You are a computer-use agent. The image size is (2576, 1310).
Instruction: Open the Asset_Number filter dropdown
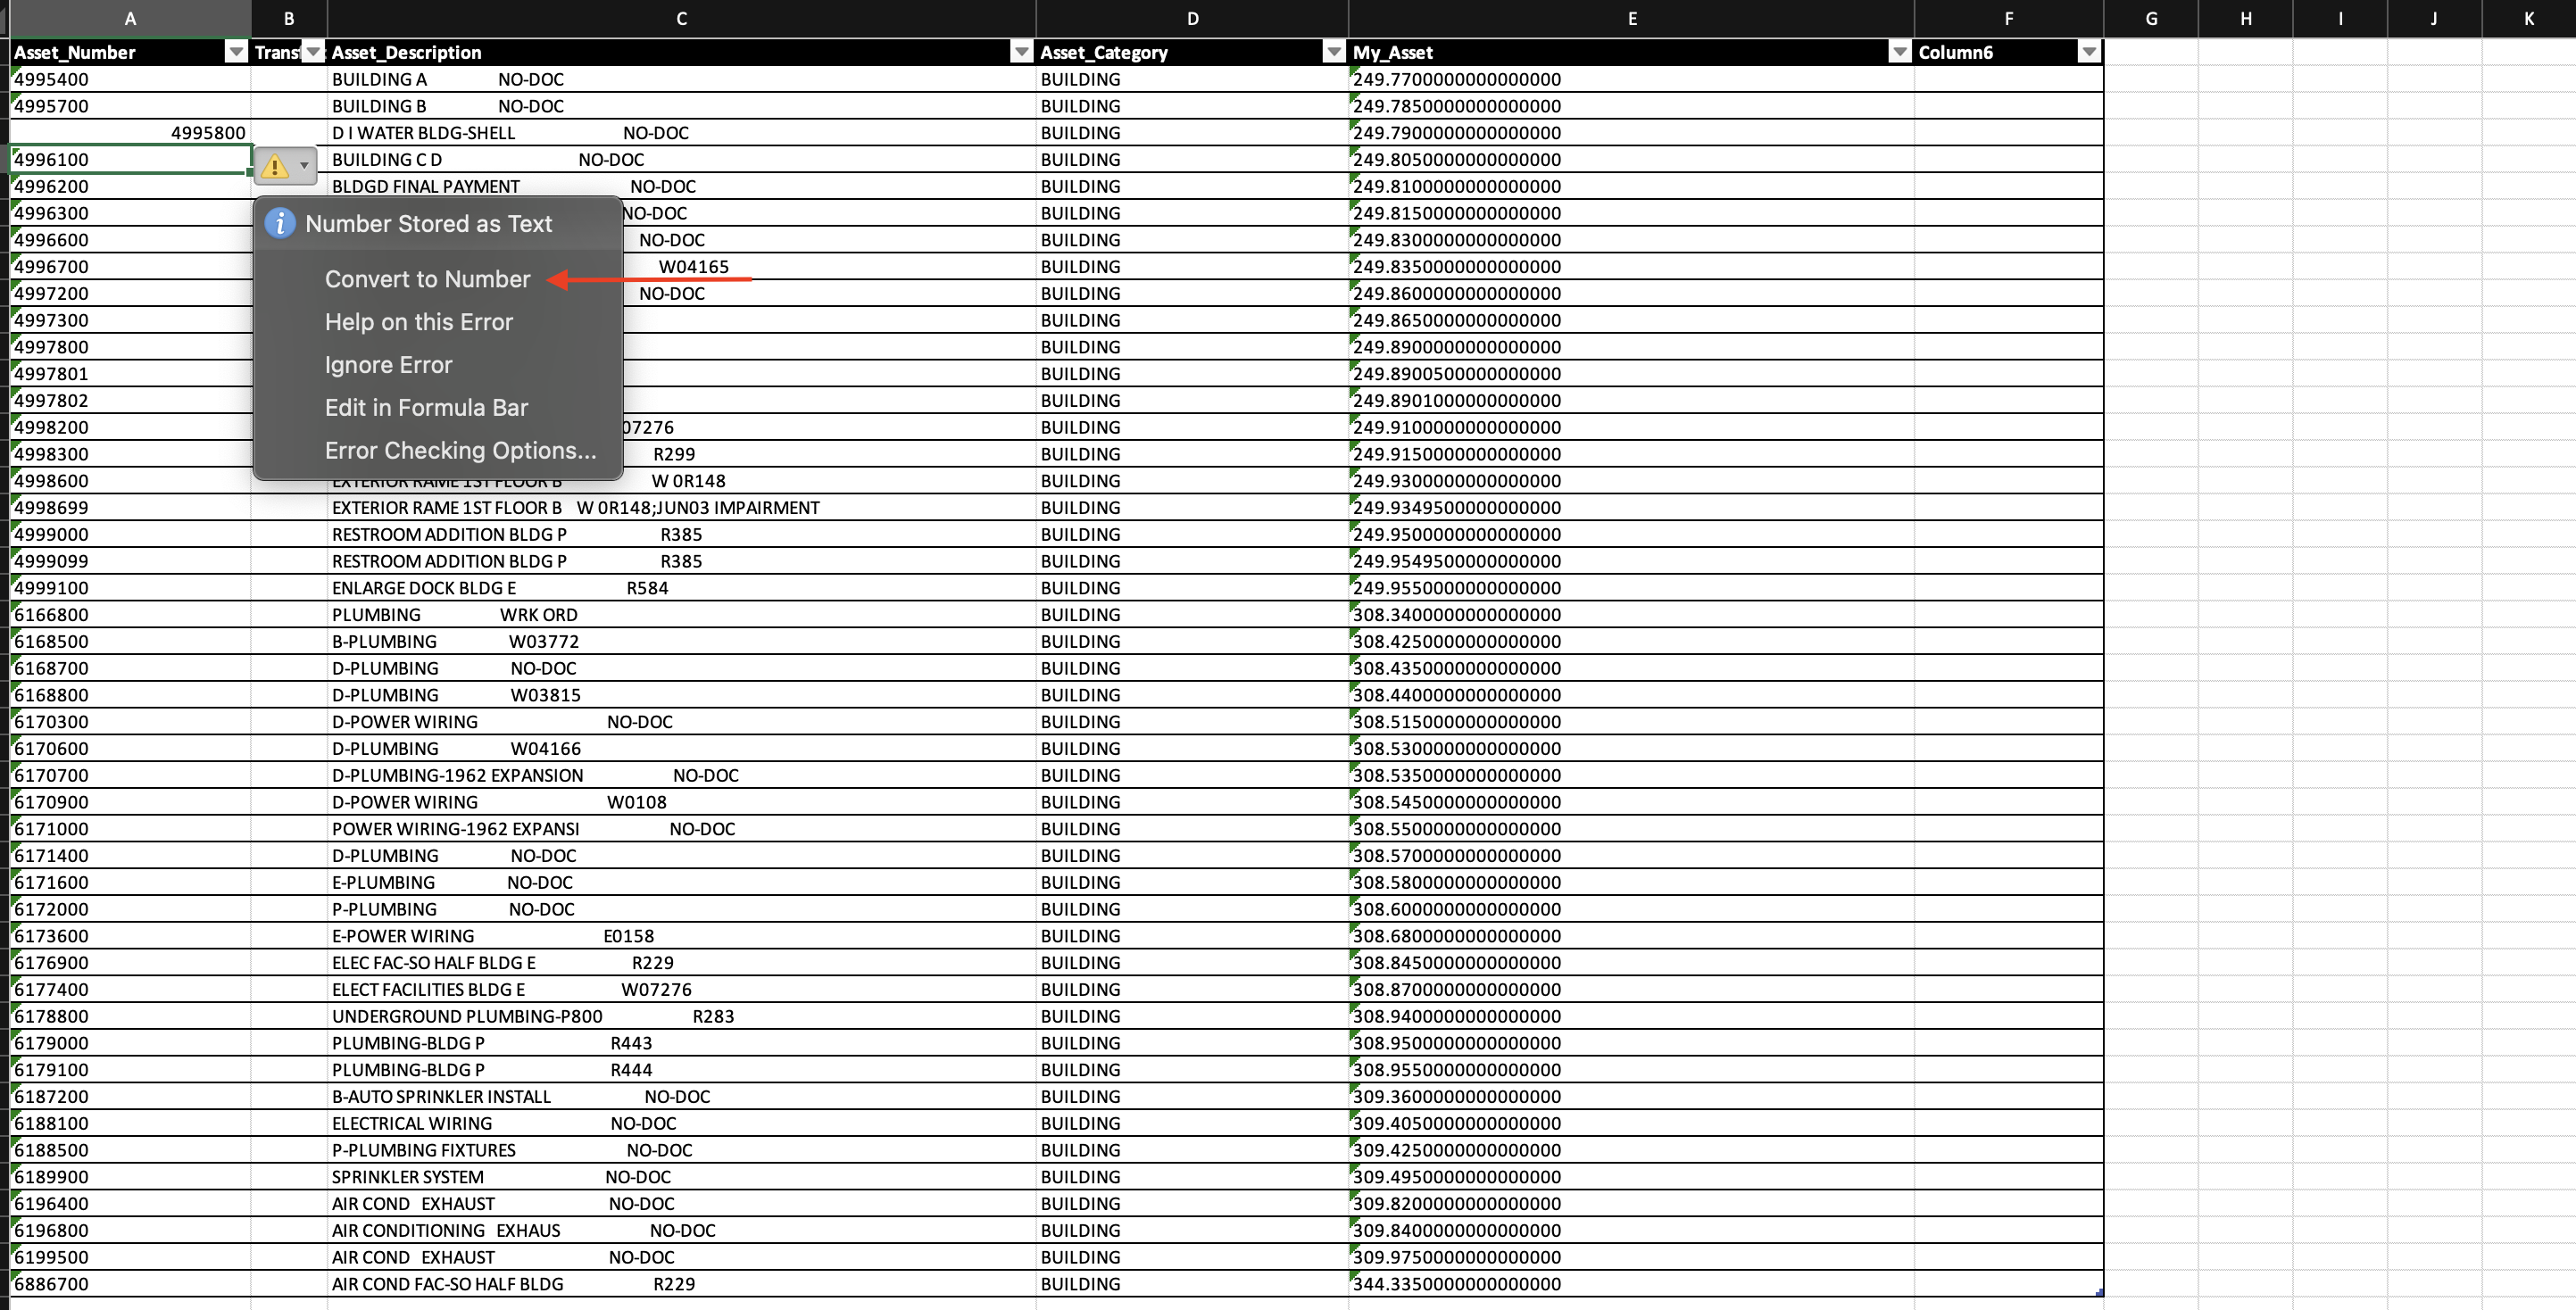(x=236, y=52)
